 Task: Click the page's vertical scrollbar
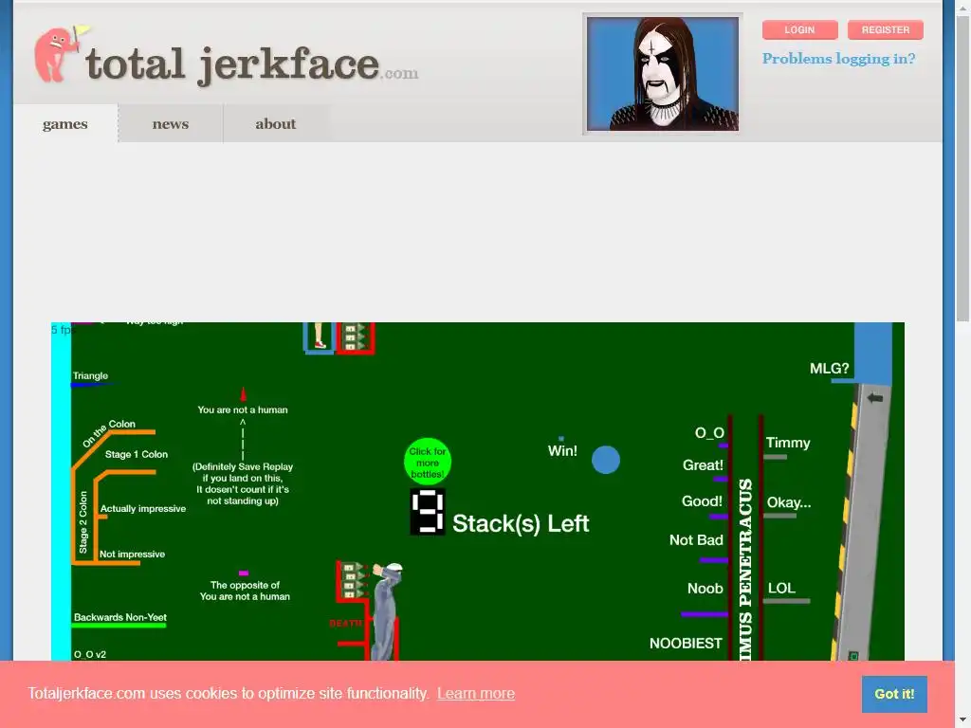click(x=963, y=167)
